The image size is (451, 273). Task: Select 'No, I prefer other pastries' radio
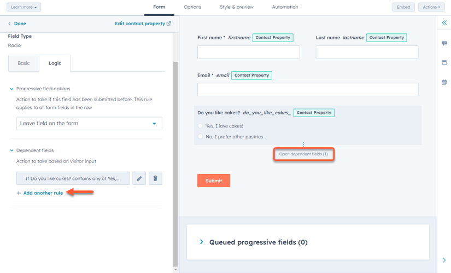(x=200, y=137)
